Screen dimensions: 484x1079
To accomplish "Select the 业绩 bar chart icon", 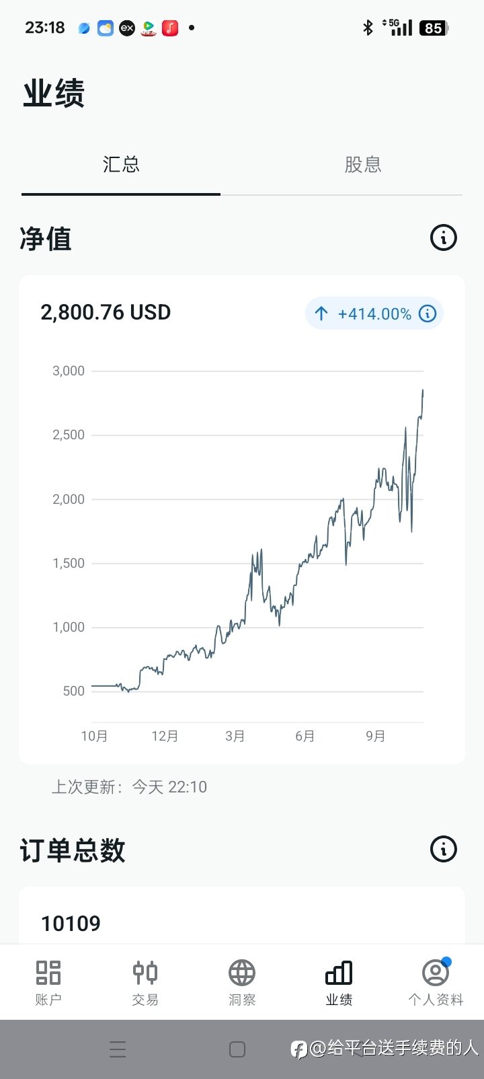I will pos(339,973).
